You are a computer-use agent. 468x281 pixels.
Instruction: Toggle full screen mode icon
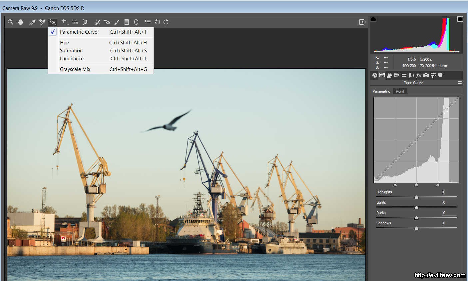click(x=362, y=22)
